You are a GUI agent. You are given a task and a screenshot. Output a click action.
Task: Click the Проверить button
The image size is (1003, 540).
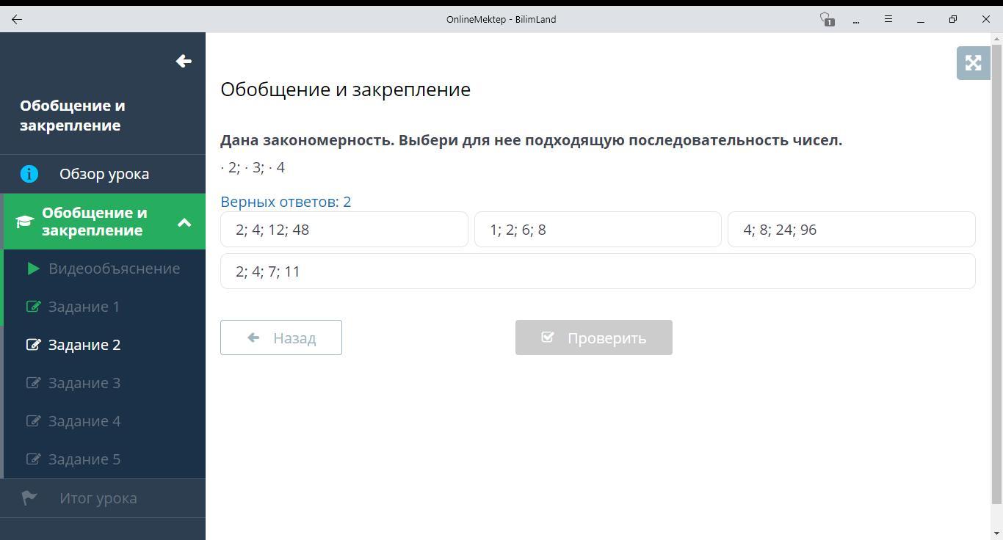point(594,337)
